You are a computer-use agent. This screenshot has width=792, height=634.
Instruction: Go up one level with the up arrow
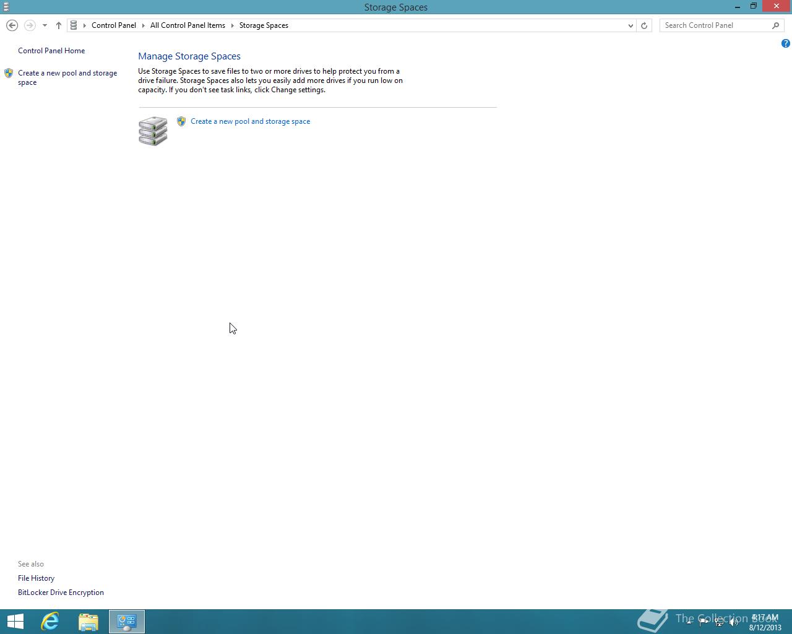click(58, 25)
